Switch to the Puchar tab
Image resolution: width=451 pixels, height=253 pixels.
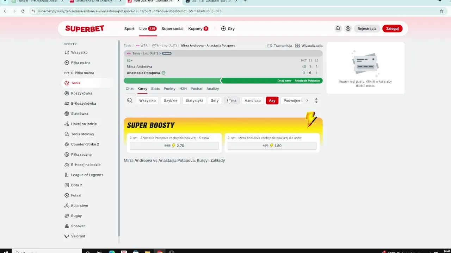(197, 89)
